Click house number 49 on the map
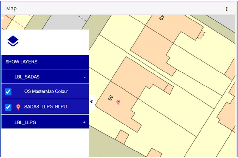The width and height of the screenshot is (238, 158). point(162,18)
